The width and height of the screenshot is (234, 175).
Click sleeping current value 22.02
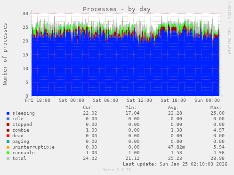point(90,113)
